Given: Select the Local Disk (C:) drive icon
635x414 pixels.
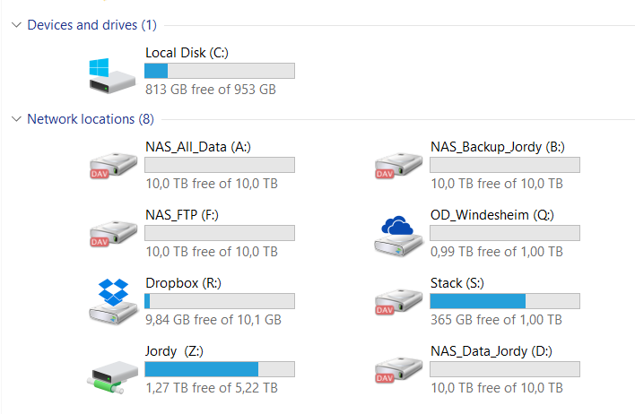Looking at the screenshot, I should pyautogui.click(x=112, y=75).
